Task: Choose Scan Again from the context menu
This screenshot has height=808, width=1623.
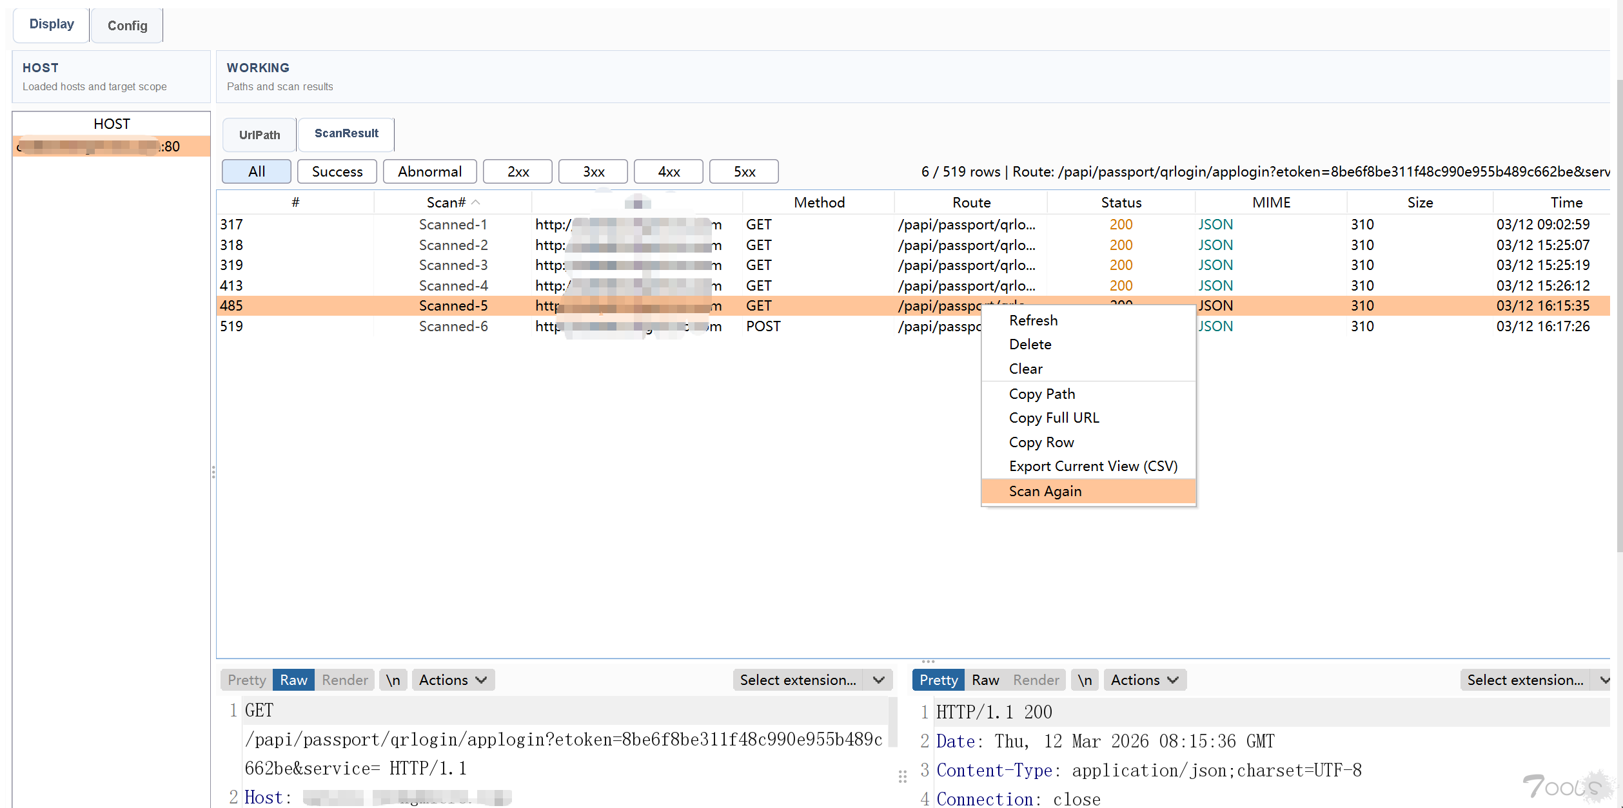Action: pos(1045,491)
